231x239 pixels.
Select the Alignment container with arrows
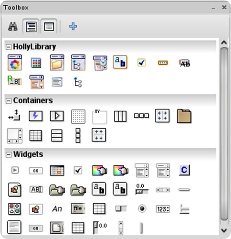14,115
